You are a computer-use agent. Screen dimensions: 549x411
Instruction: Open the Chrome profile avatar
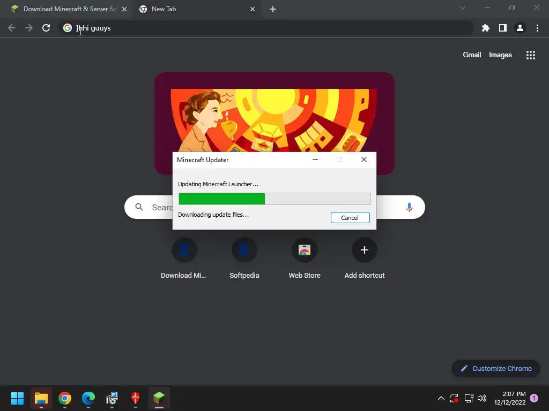coord(520,28)
